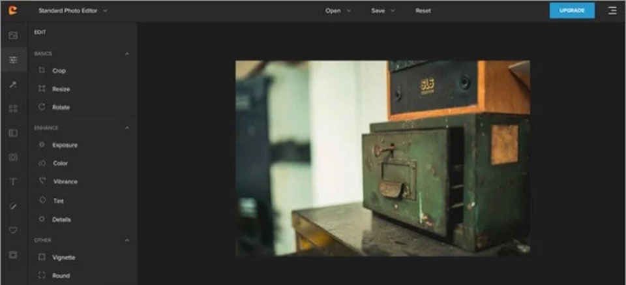Open the magic wand effects sidebar icon
This screenshot has height=285, width=626.
pyautogui.click(x=13, y=84)
